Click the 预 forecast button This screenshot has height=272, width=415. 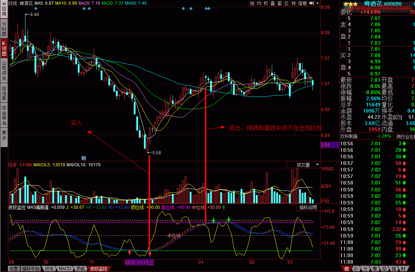click(x=293, y=3)
